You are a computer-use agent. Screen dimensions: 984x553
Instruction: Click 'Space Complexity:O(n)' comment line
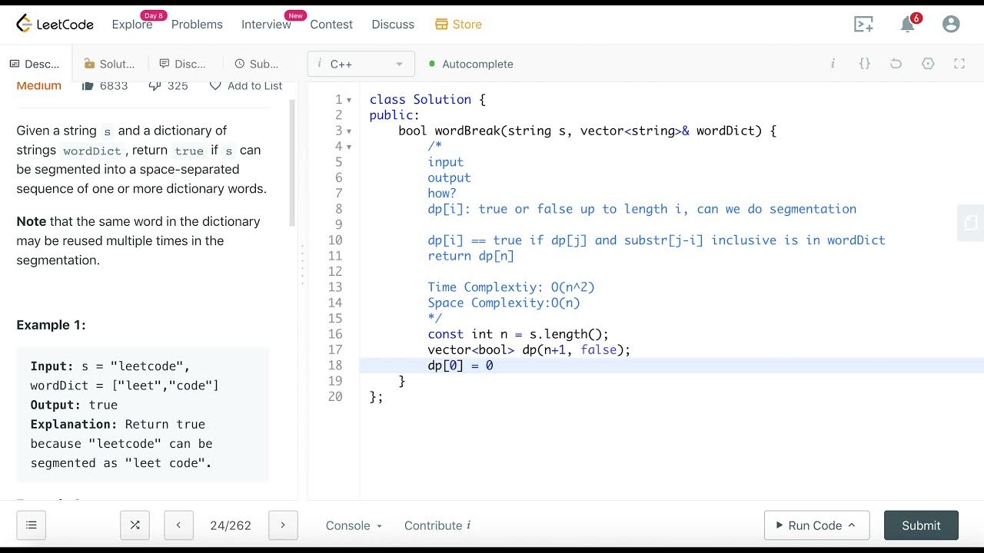[504, 303]
